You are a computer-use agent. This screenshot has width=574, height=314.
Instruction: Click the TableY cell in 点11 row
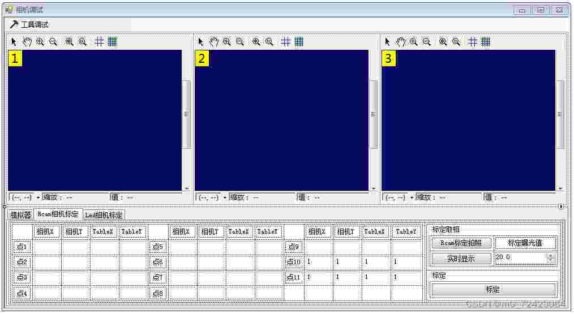point(406,277)
